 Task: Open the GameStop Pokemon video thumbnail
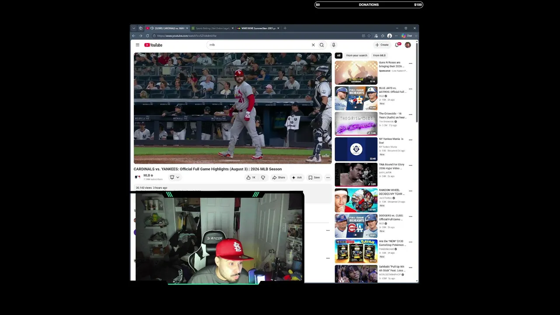pos(356,251)
